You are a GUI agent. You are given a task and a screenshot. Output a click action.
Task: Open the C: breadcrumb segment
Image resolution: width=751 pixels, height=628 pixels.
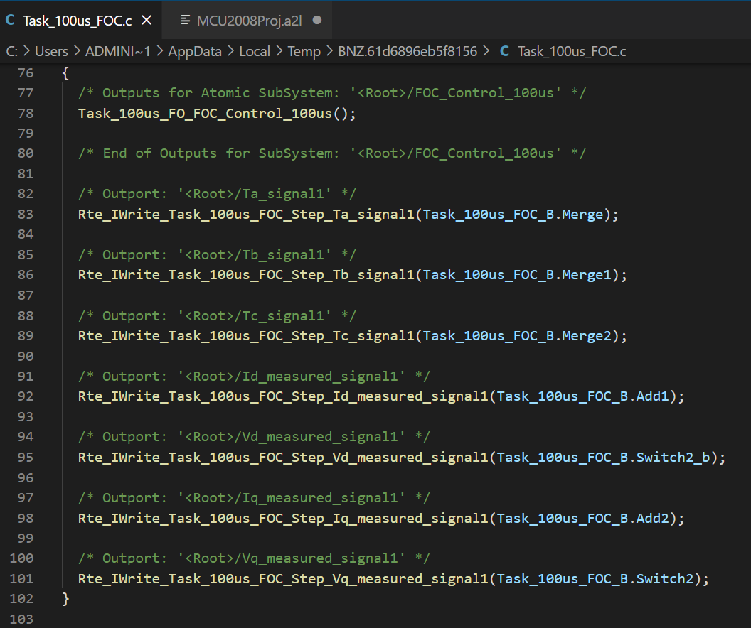(11, 51)
